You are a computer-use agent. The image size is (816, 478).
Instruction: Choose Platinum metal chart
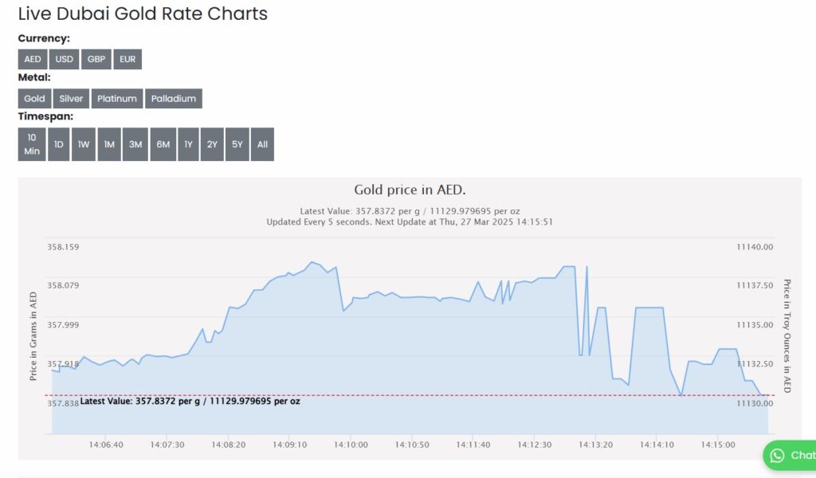(117, 98)
